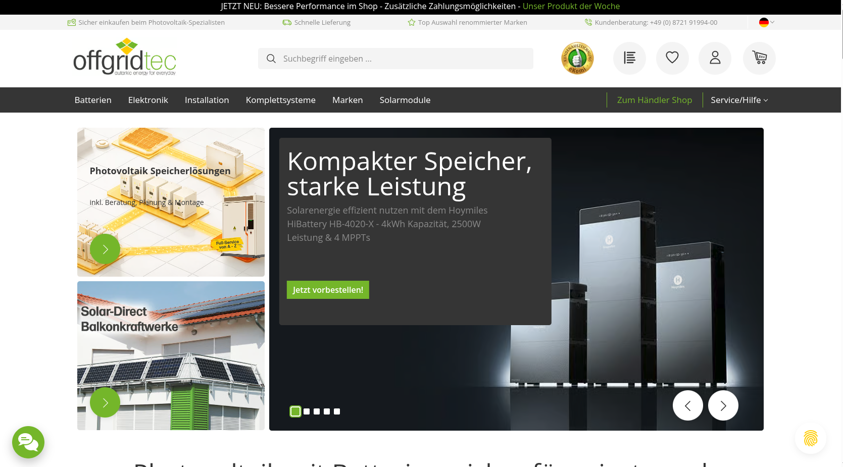The image size is (843, 467).
Task: Click 'Solarenergie effizient nutzen' description text
Action: pos(387,224)
